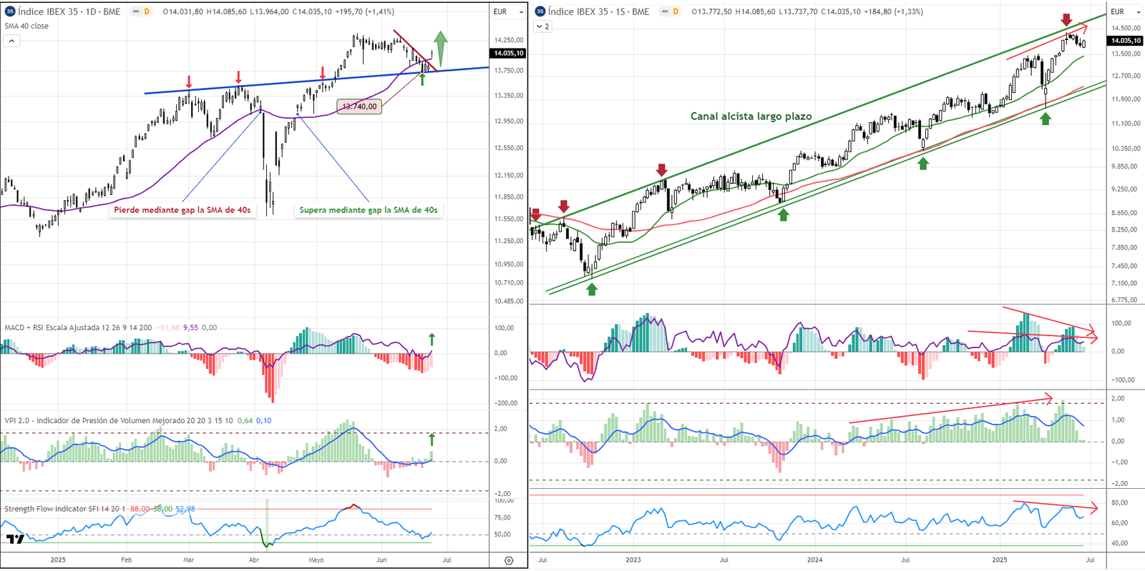Screen dimensions: 1145x571
Task: Click the 'Mayo' label on the daily time axis
Action: point(316,560)
